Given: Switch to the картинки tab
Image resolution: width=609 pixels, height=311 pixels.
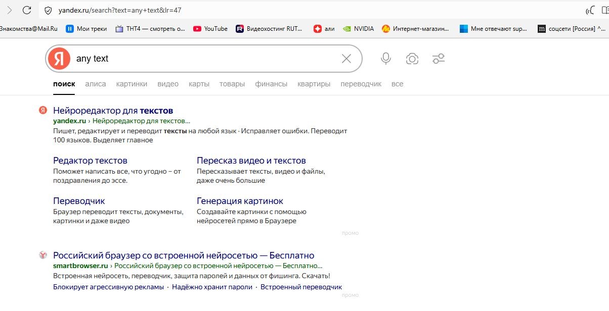Looking at the screenshot, I should point(132,84).
